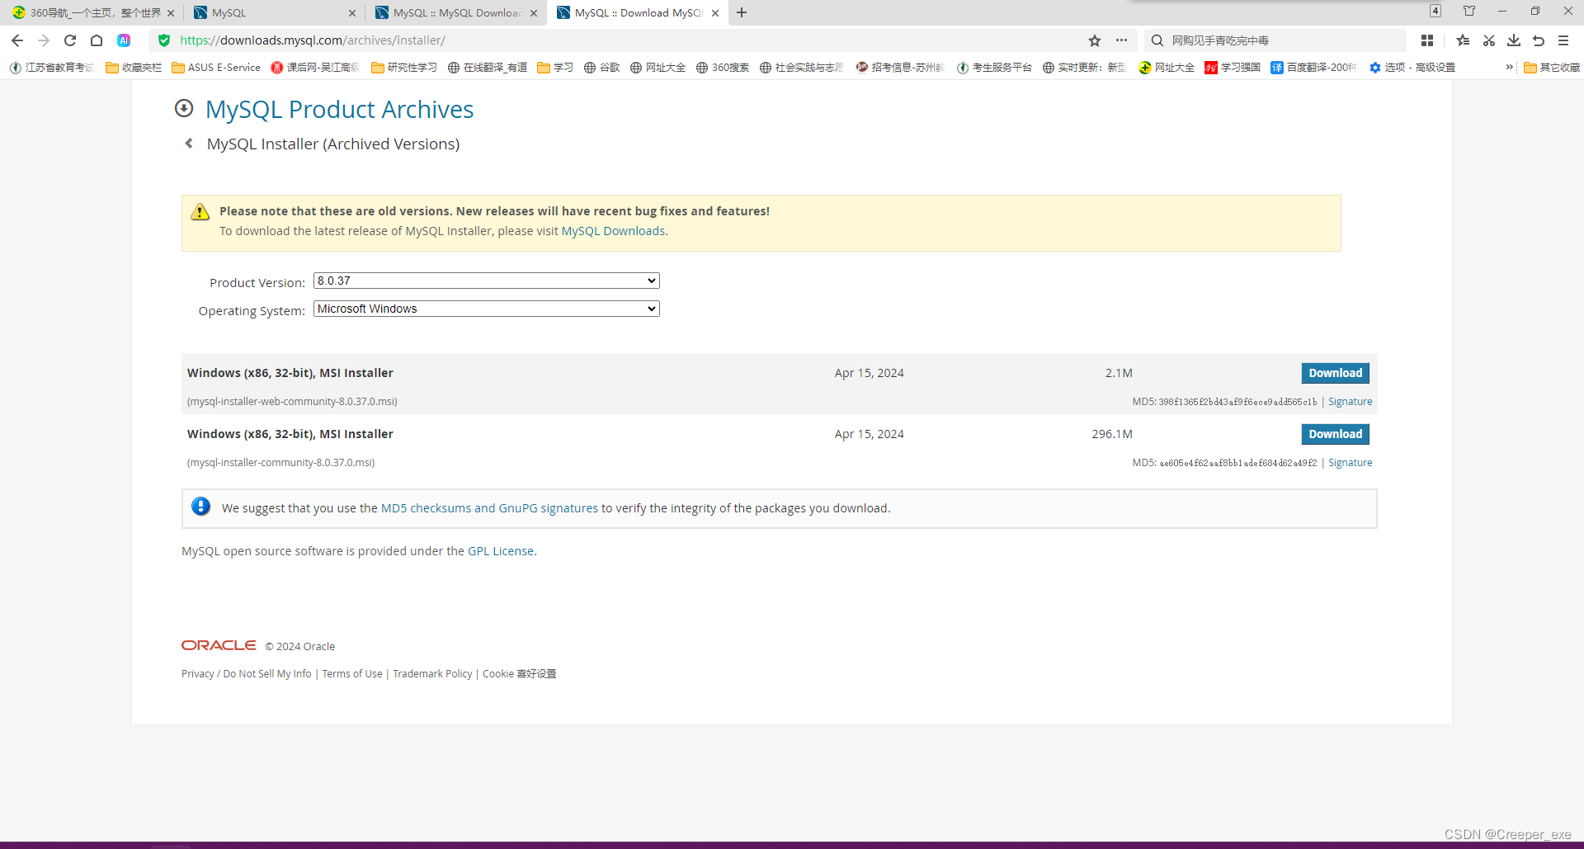Click the back chevron beside MySQL Installer
This screenshot has height=849, width=1584.
tap(189, 144)
